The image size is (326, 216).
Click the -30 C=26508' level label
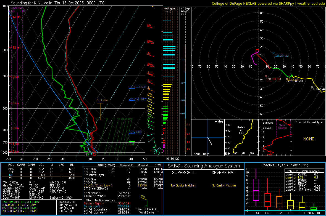click(138, 87)
